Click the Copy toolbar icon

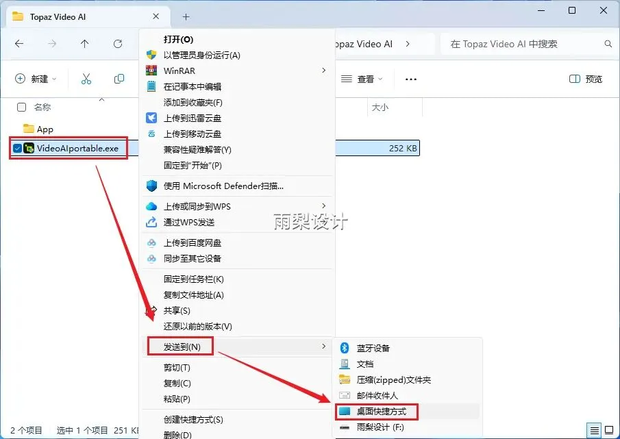[119, 79]
